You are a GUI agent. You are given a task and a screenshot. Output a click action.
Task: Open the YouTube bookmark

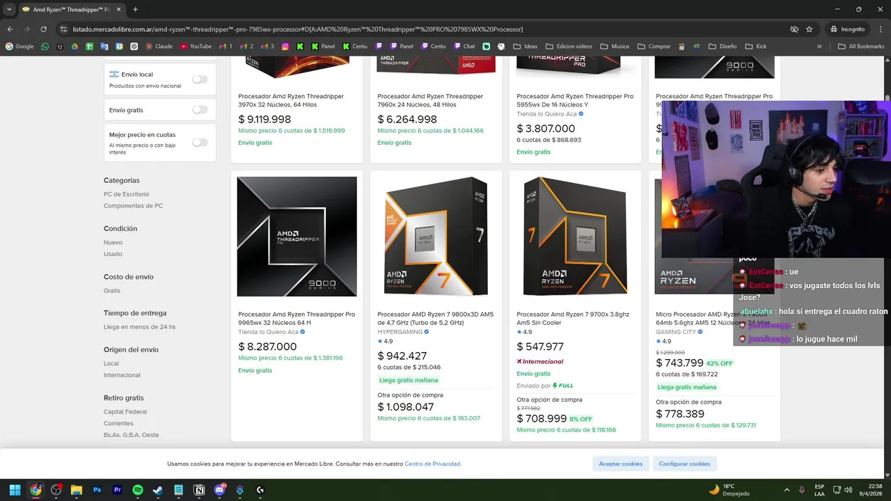pyautogui.click(x=196, y=47)
